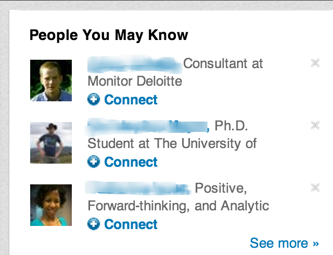Connect with the Ph.D. Student suggestion

click(x=131, y=162)
